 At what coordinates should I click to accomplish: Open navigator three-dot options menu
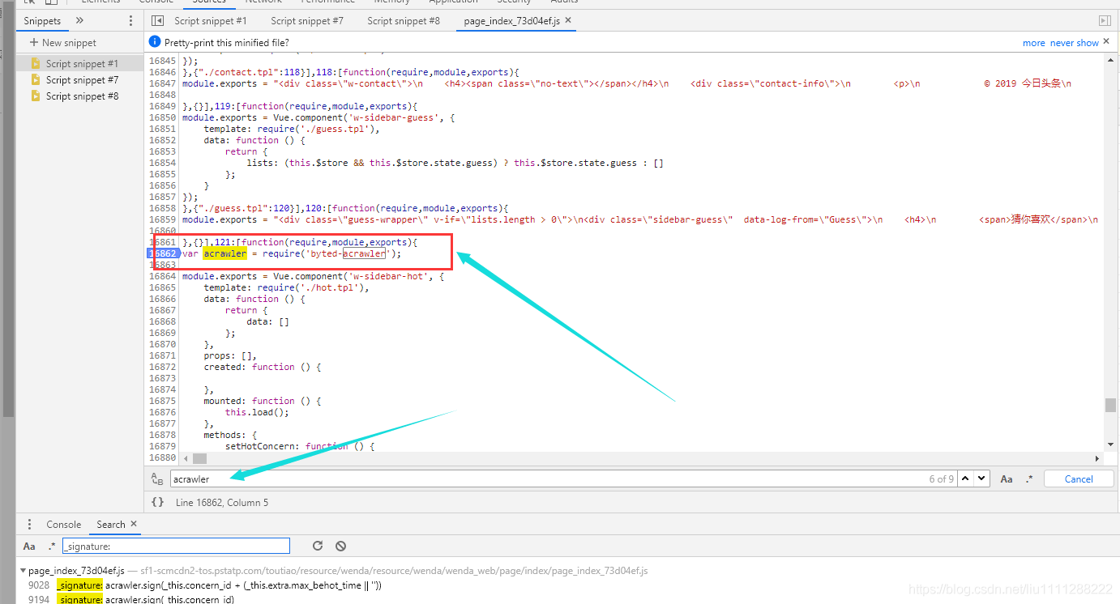pos(131,21)
